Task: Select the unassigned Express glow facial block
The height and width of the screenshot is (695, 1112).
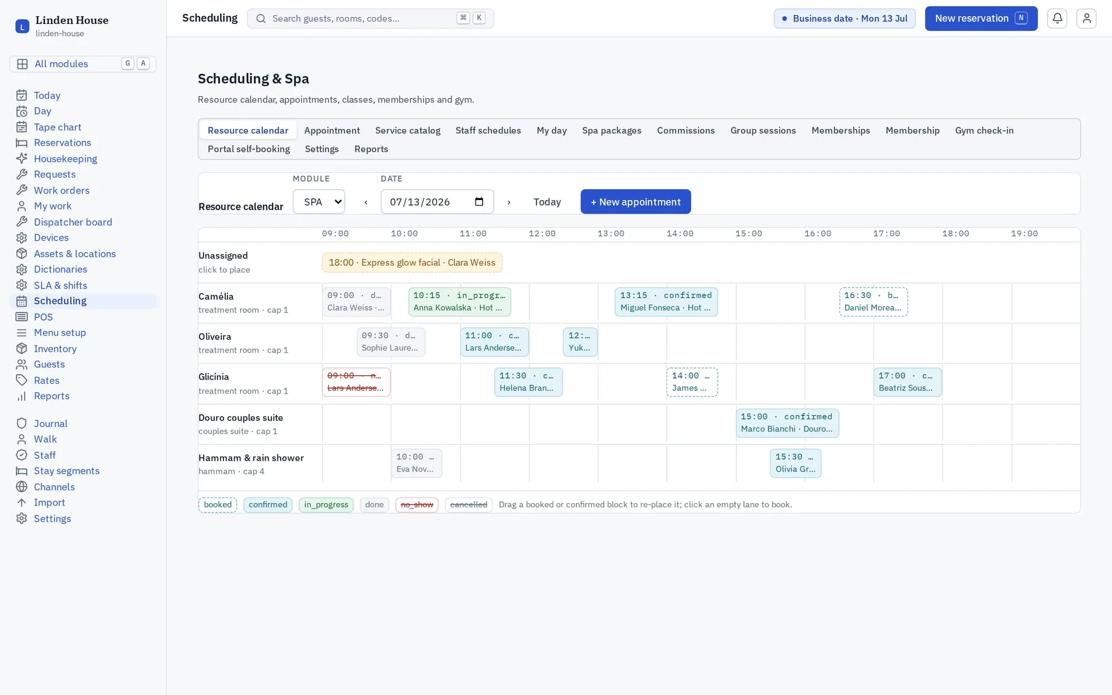Action: pos(412,262)
